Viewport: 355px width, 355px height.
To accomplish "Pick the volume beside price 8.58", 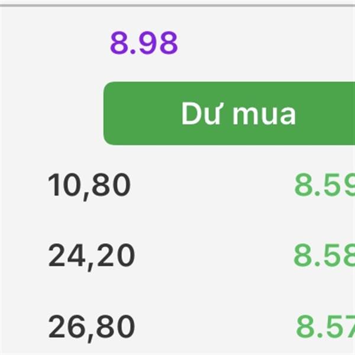I will tap(92, 257).
